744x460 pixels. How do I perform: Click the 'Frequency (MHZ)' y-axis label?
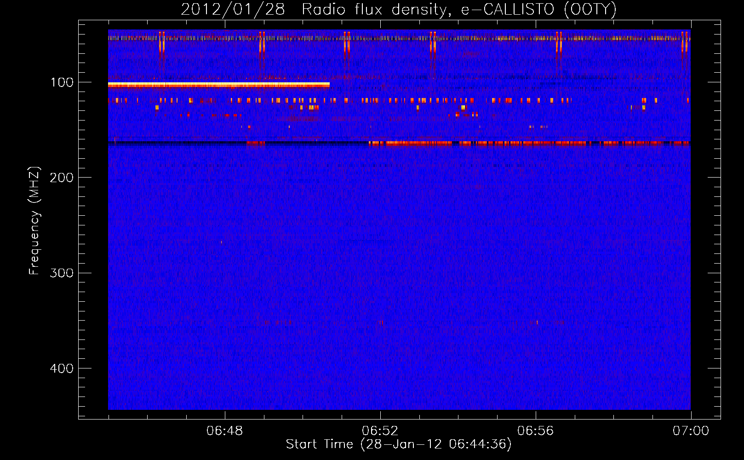click(34, 220)
